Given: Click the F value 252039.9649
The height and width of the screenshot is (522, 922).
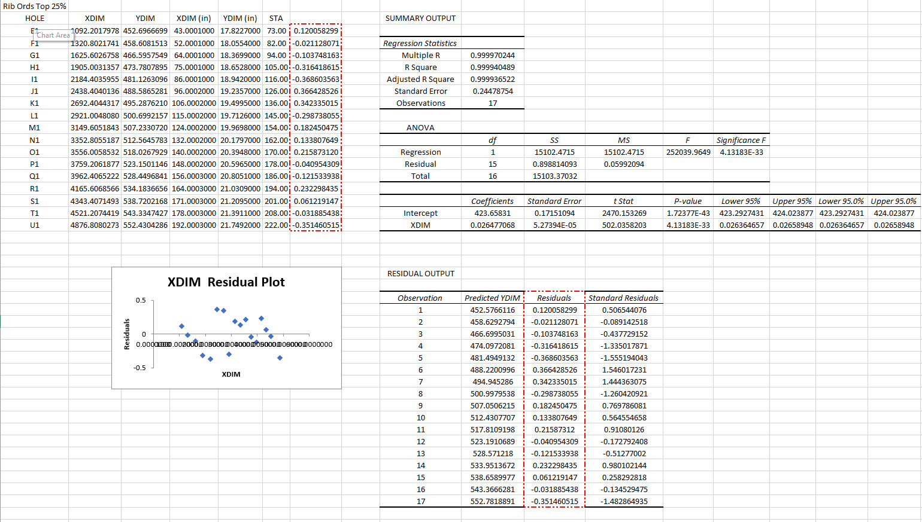Looking at the screenshot, I should click(688, 152).
